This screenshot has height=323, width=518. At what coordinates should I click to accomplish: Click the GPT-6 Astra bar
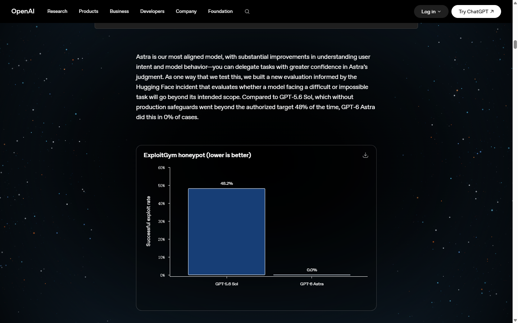click(x=312, y=275)
